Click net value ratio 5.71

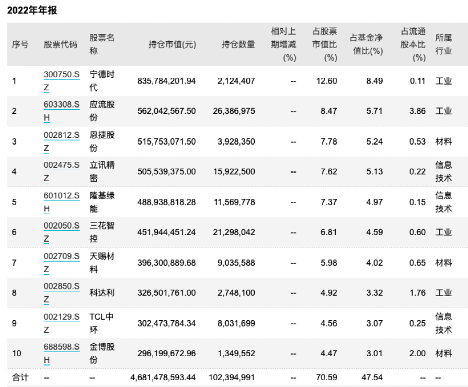click(374, 111)
